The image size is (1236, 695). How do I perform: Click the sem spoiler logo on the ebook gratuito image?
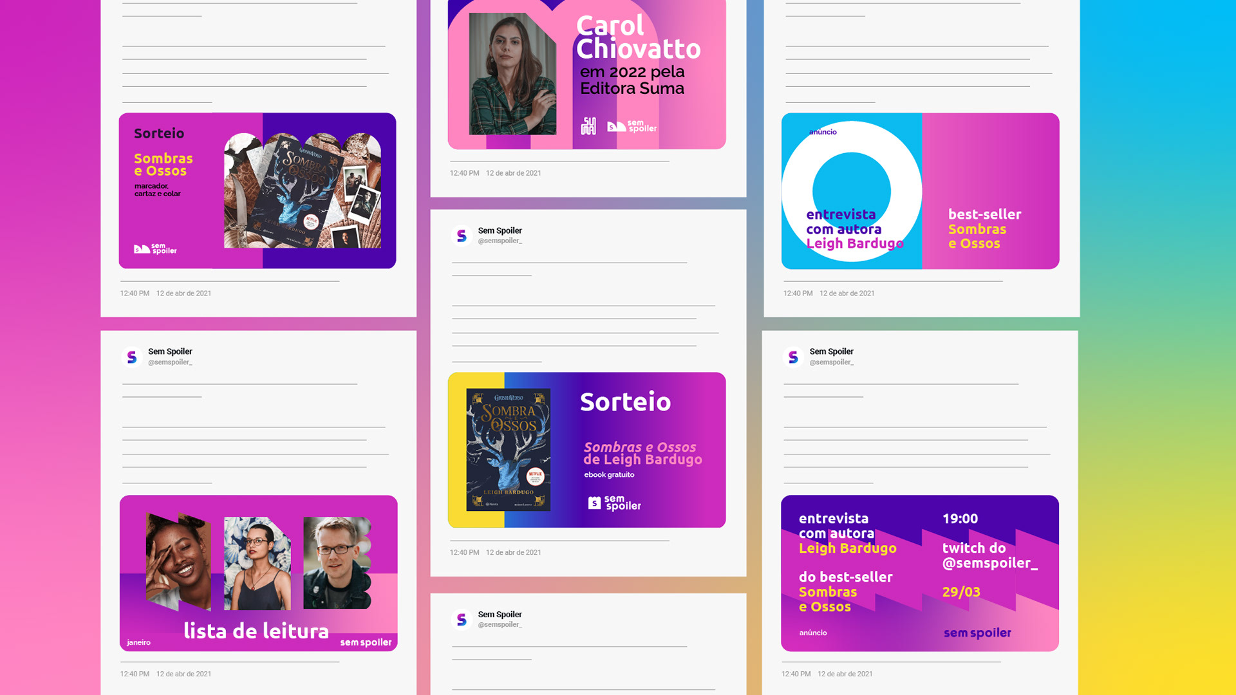coord(615,503)
